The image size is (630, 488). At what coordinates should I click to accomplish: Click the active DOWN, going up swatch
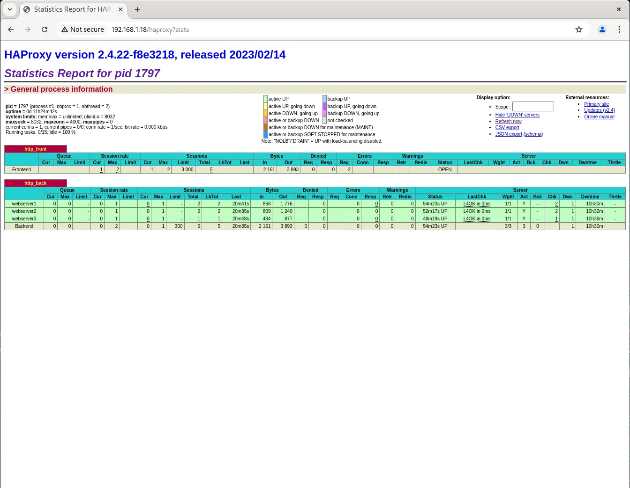pyautogui.click(x=265, y=113)
